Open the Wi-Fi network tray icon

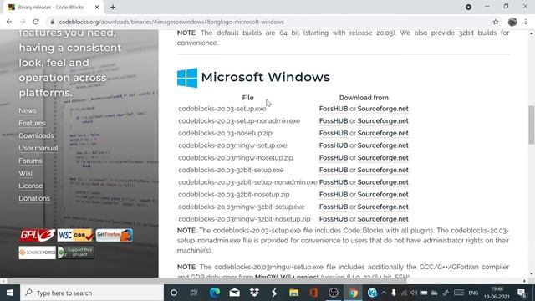[x=404, y=293]
